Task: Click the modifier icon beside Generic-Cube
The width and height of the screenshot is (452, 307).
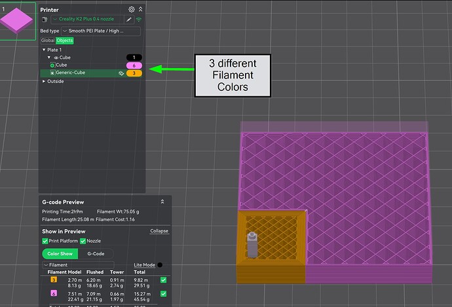Action: click(52, 73)
